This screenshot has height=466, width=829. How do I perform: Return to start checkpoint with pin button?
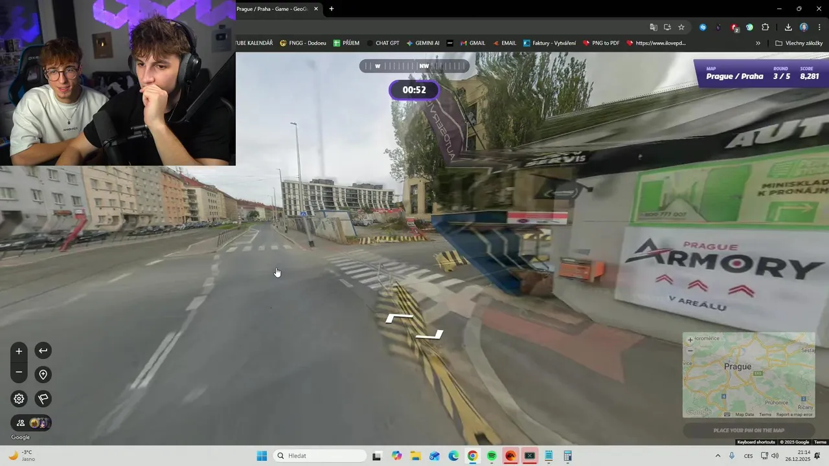coord(43,375)
